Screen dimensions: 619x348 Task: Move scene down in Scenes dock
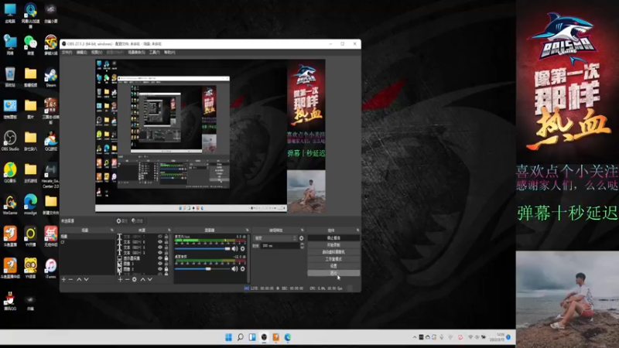(86, 279)
